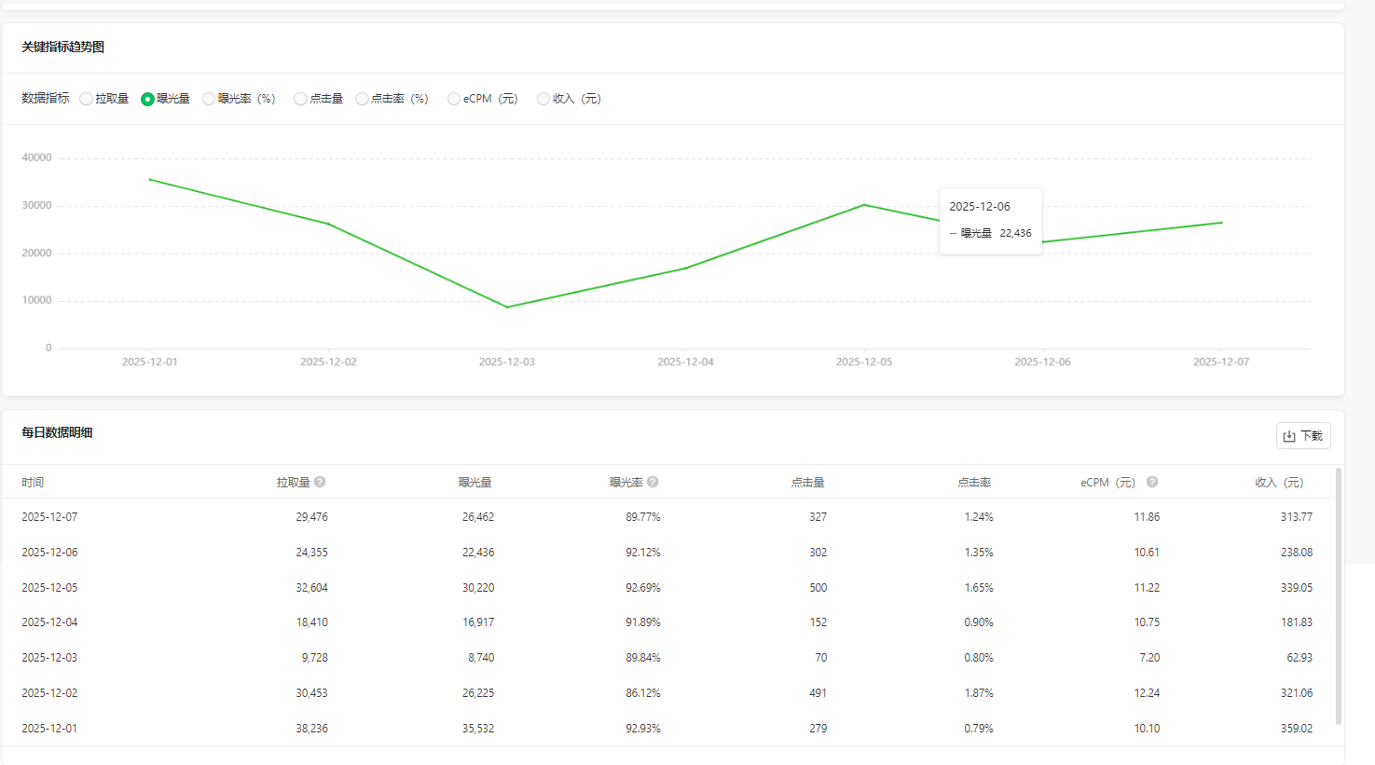This screenshot has width=1375, height=765.
Task: Select the 曝光量 radio option
Action: [x=147, y=99]
